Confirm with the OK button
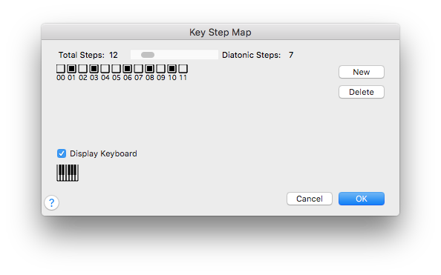This screenshot has height=275, width=441. (362, 199)
